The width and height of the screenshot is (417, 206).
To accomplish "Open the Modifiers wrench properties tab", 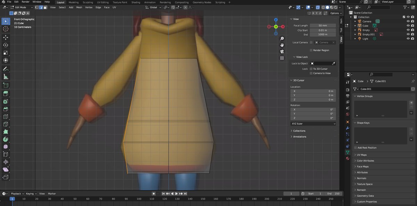I will pyautogui.click(x=347, y=128).
